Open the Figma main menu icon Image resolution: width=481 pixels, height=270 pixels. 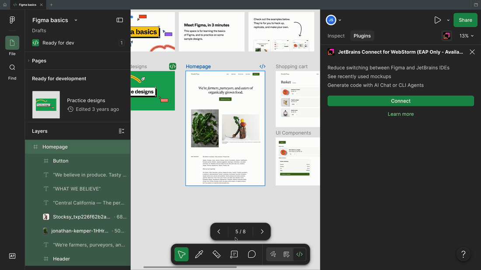coord(12,20)
